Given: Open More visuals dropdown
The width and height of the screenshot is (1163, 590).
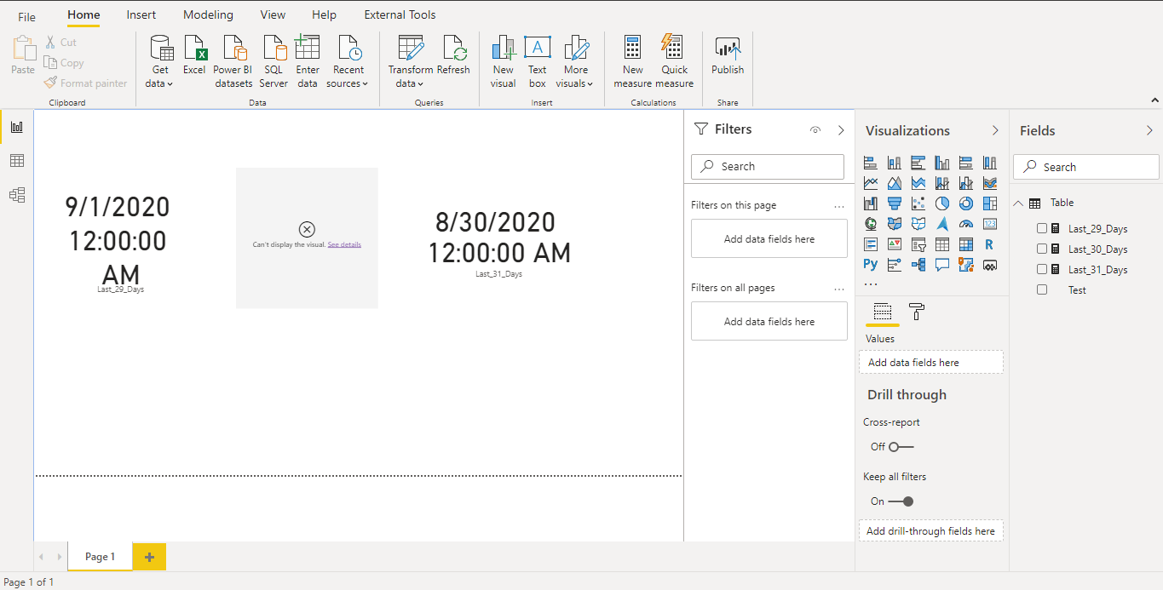Looking at the screenshot, I should pyautogui.click(x=576, y=61).
